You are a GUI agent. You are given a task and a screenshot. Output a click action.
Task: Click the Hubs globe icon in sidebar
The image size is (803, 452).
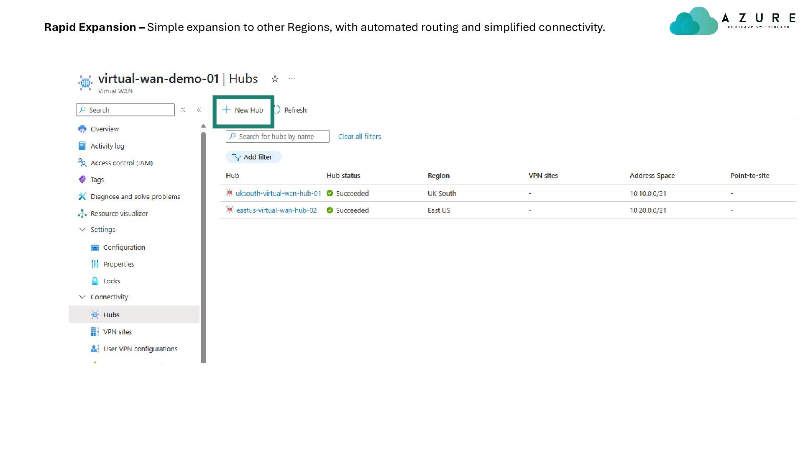pyautogui.click(x=95, y=315)
